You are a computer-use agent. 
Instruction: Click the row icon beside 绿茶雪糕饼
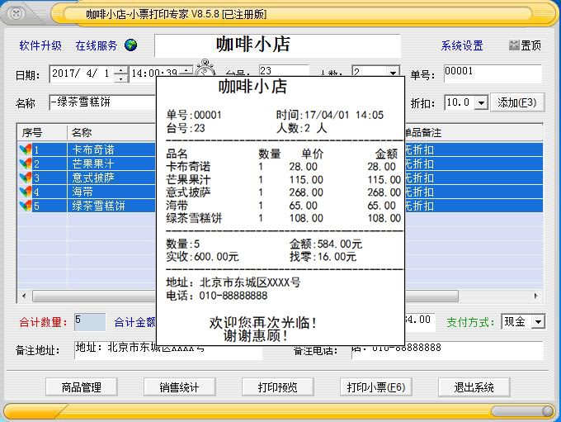(x=26, y=206)
